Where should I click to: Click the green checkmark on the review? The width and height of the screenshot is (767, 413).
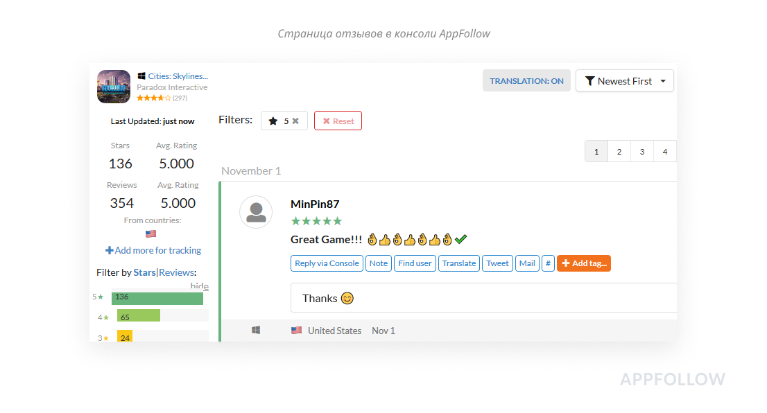point(461,239)
